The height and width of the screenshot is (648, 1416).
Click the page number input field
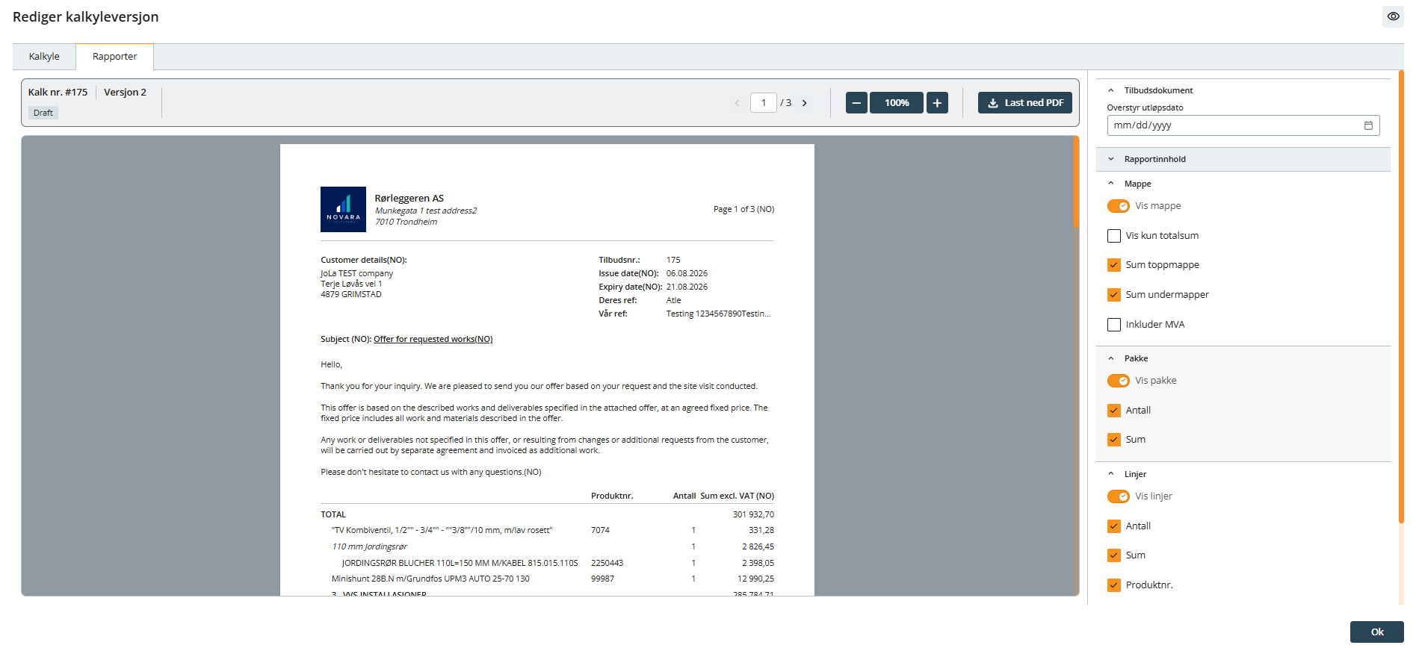pyautogui.click(x=764, y=103)
